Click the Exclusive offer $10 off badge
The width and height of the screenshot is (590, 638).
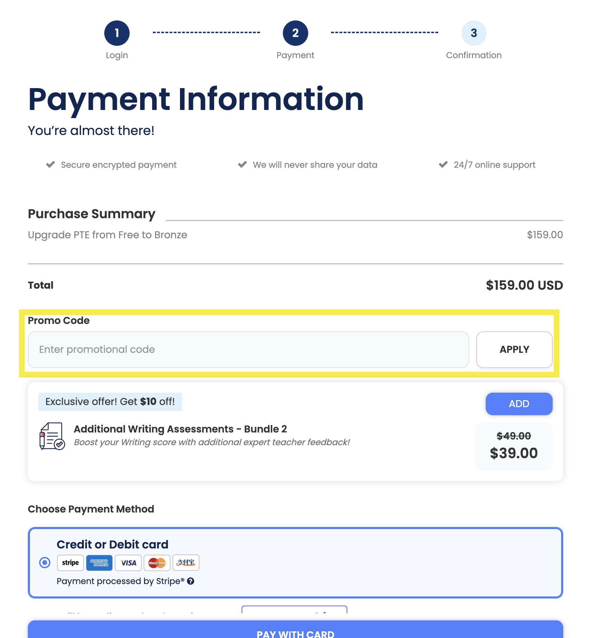pos(110,401)
